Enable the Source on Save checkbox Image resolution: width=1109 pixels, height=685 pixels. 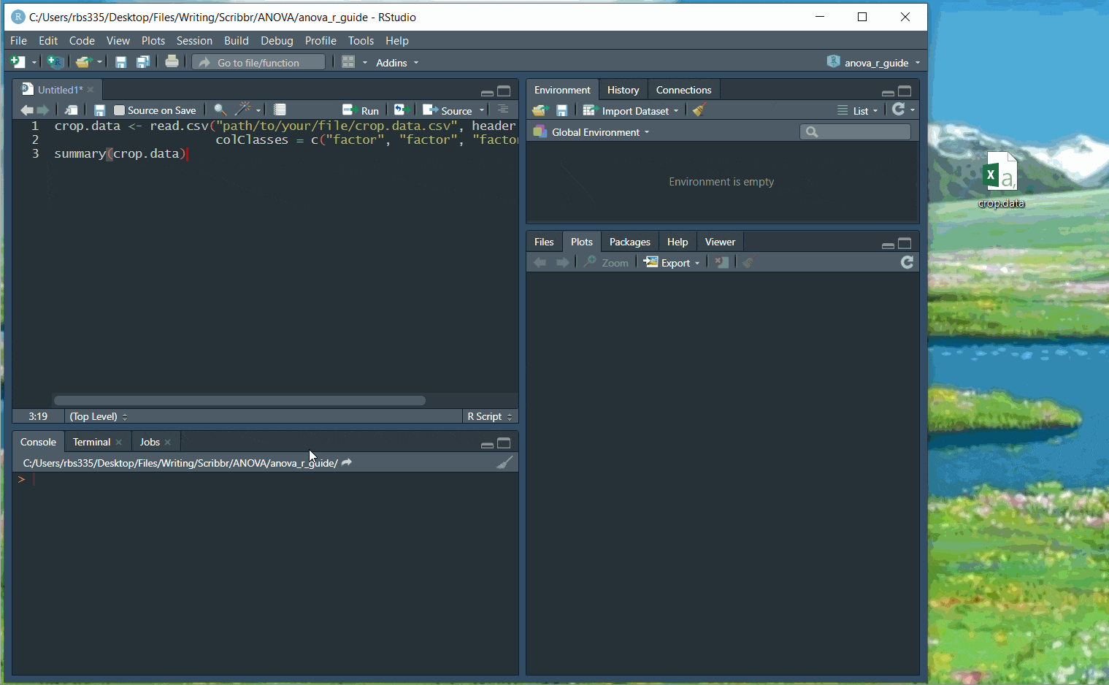[x=120, y=111]
